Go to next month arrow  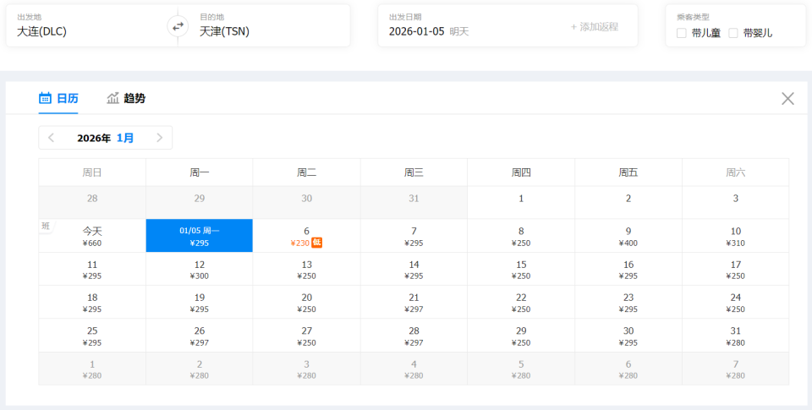click(x=159, y=138)
